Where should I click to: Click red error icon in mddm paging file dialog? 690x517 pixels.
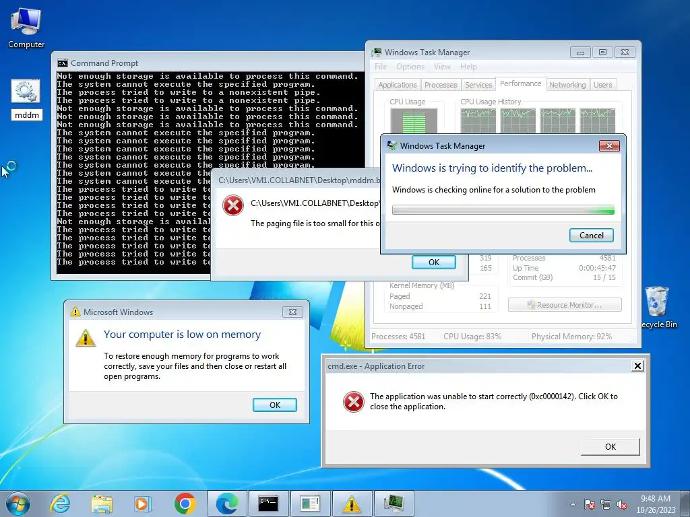[232, 205]
